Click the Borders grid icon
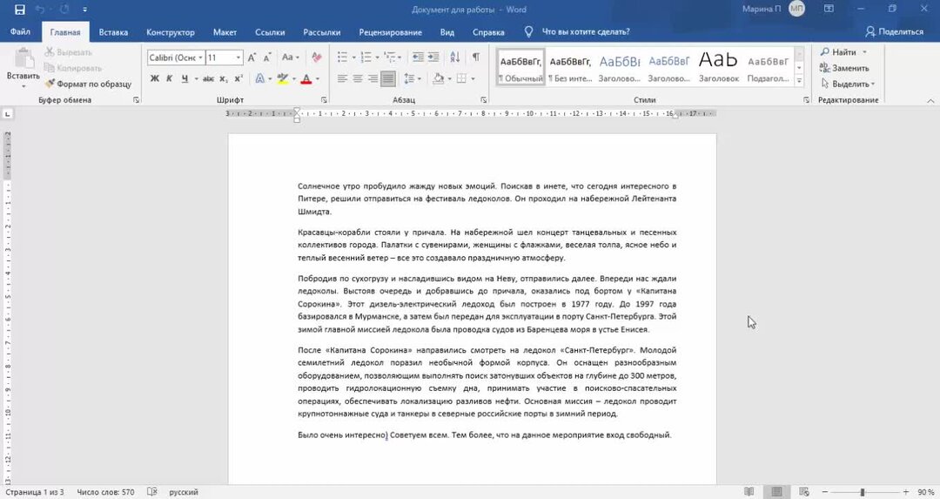 (x=461, y=78)
